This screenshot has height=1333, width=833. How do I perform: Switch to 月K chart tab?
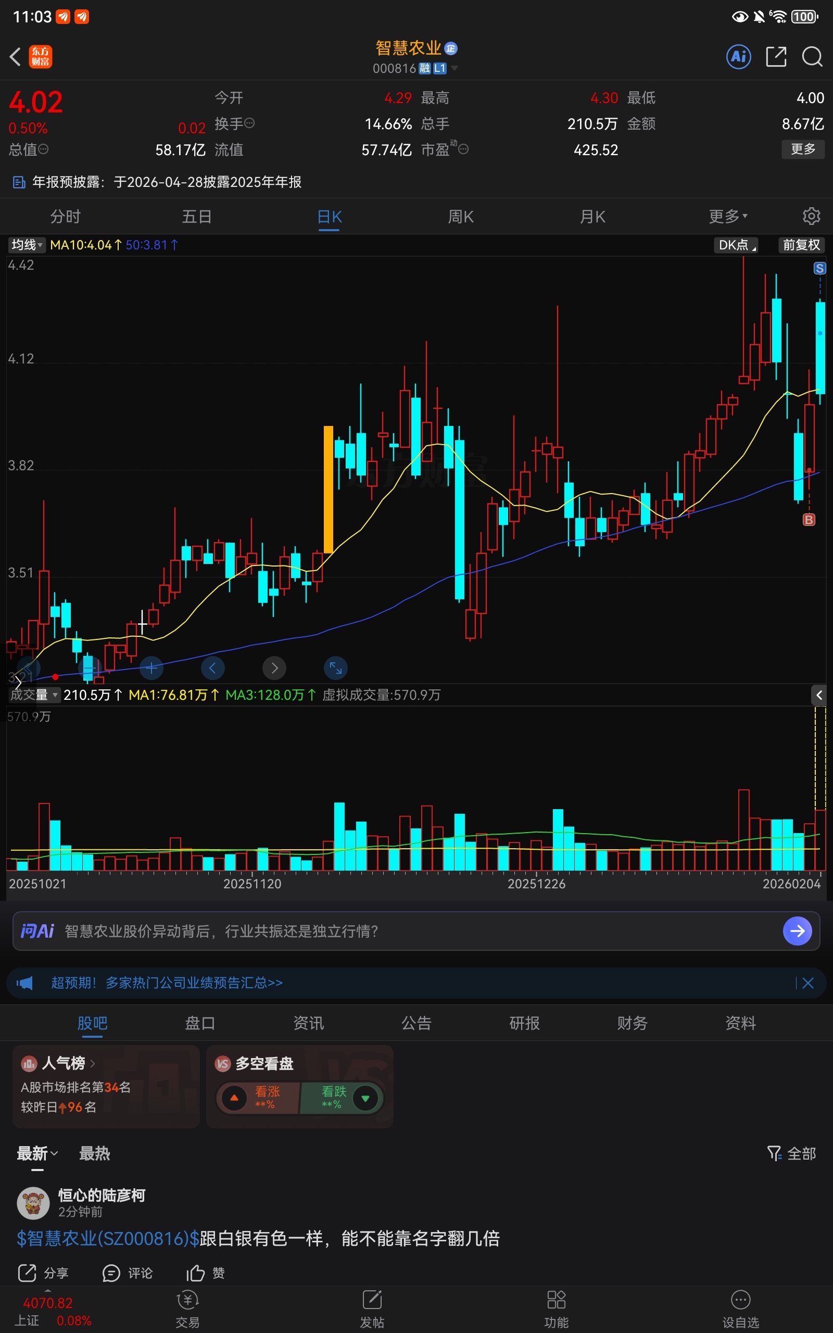592,217
